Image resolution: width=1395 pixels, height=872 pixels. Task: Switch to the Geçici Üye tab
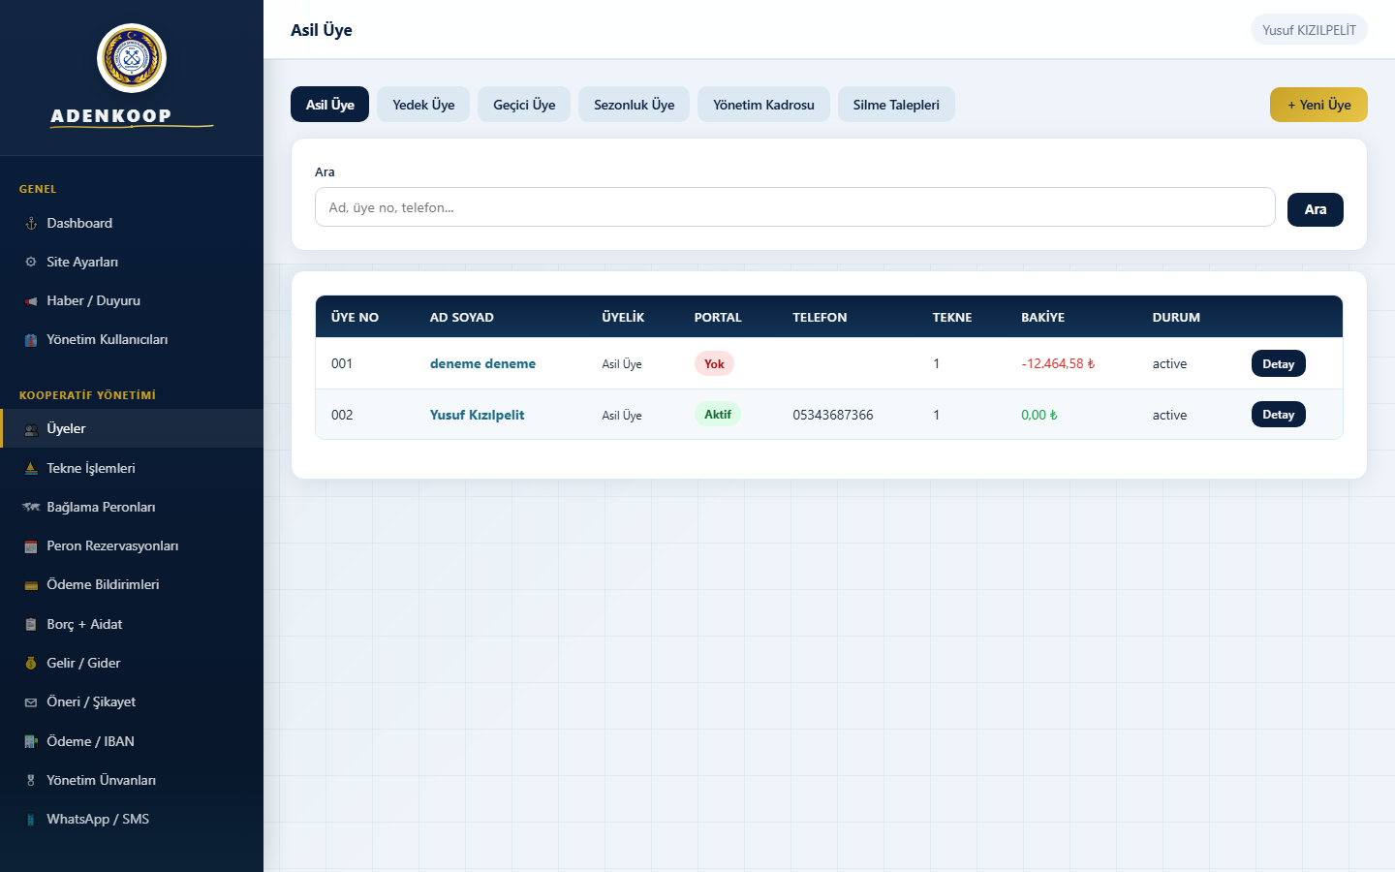(x=524, y=105)
